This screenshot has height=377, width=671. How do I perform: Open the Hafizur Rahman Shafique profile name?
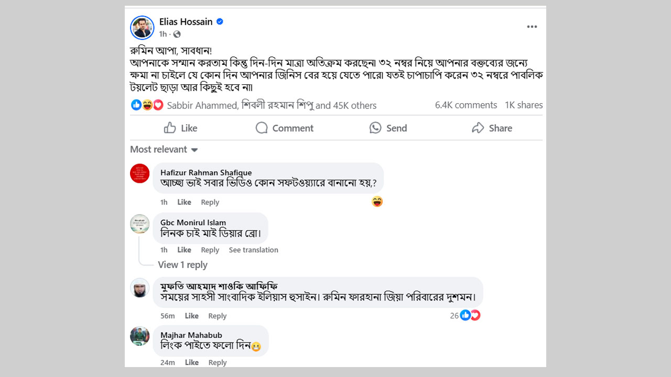click(206, 172)
